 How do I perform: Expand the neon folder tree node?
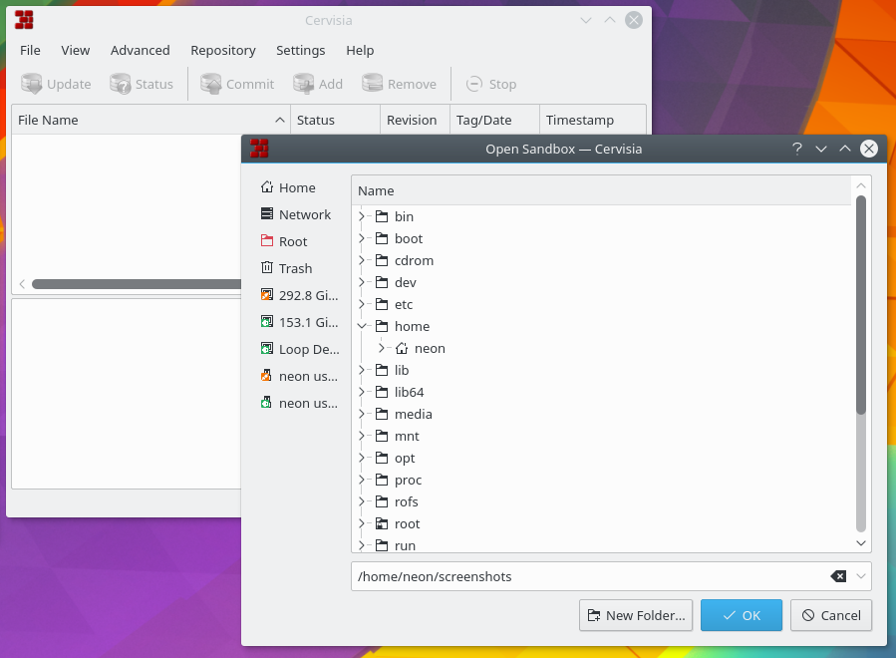[x=382, y=348]
